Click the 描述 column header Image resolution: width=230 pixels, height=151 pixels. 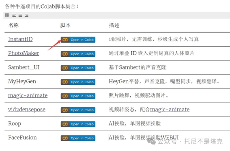pos(114,25)
